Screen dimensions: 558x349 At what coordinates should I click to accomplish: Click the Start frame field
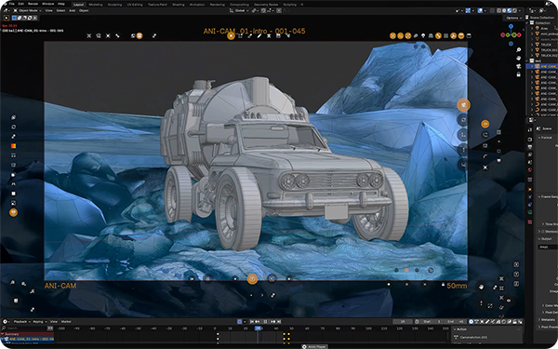(x=432, y=322)
